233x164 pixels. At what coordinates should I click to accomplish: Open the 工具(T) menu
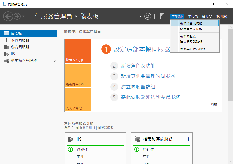click(x=193, y=17)
